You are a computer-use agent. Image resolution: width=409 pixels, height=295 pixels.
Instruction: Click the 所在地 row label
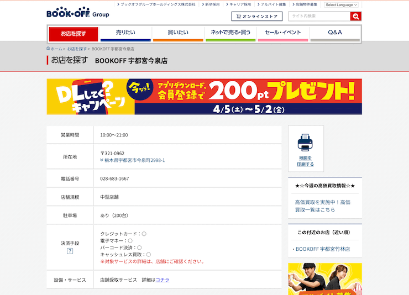pyautogui.click(x=70, y=157)
